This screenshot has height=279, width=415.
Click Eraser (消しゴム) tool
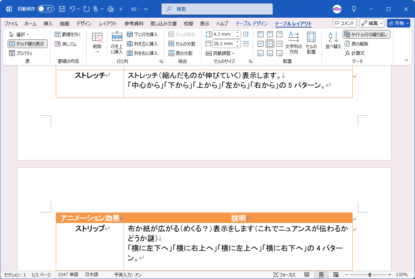[66, 44]
